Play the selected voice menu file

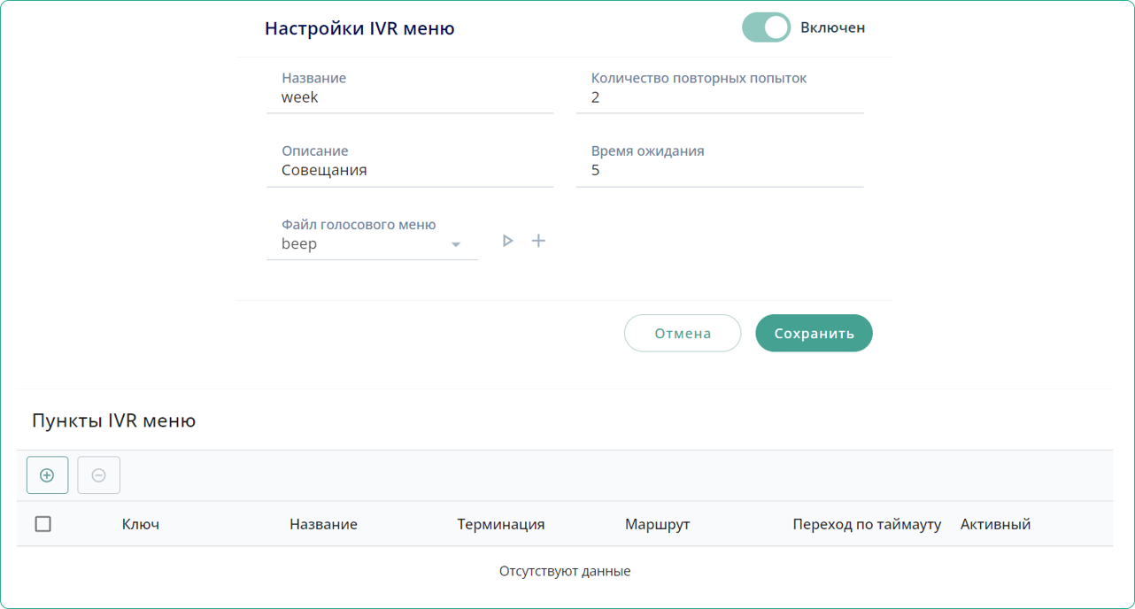(x=507, y=241)
